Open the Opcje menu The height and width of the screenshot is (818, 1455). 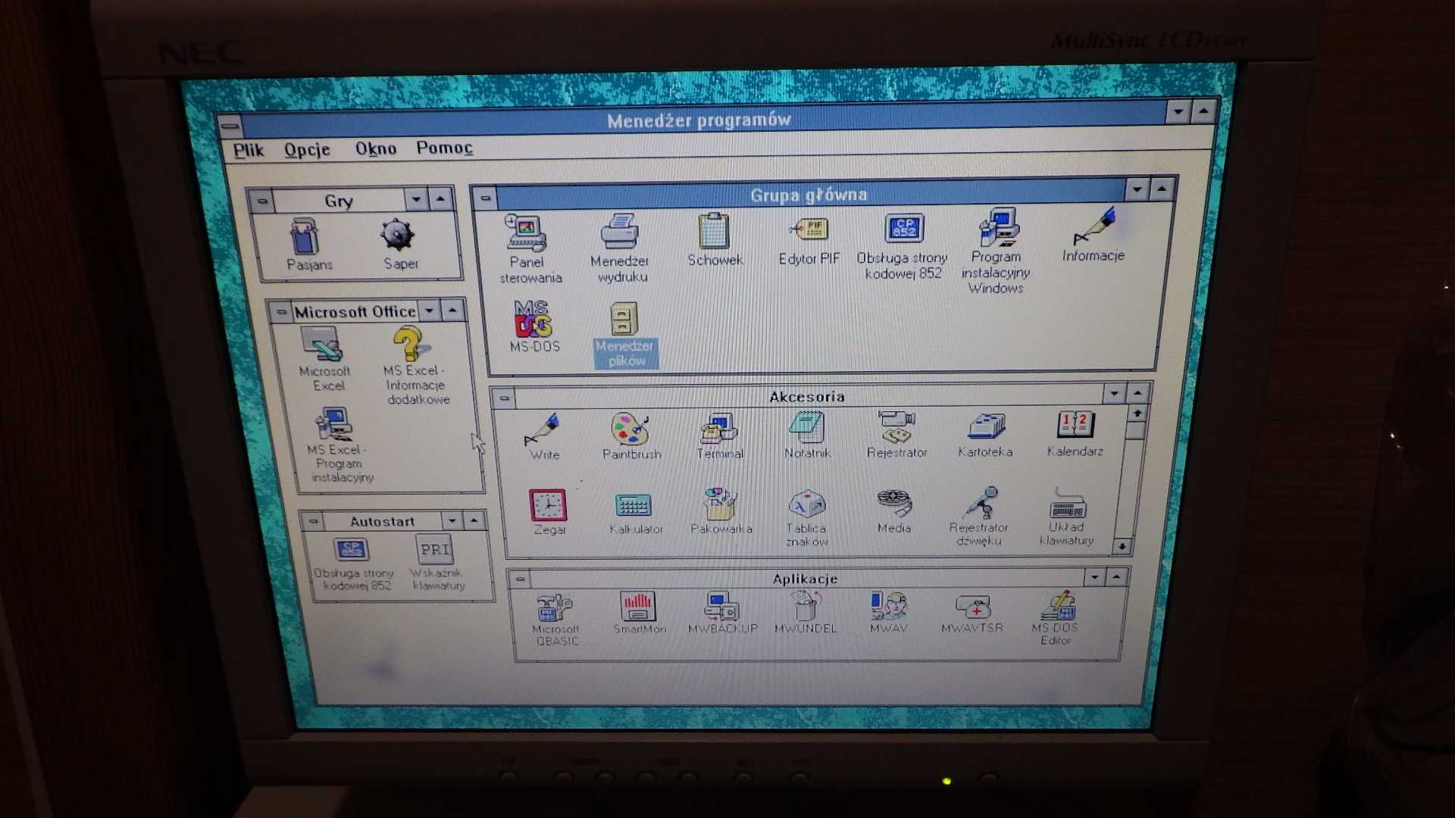(307, 149)
